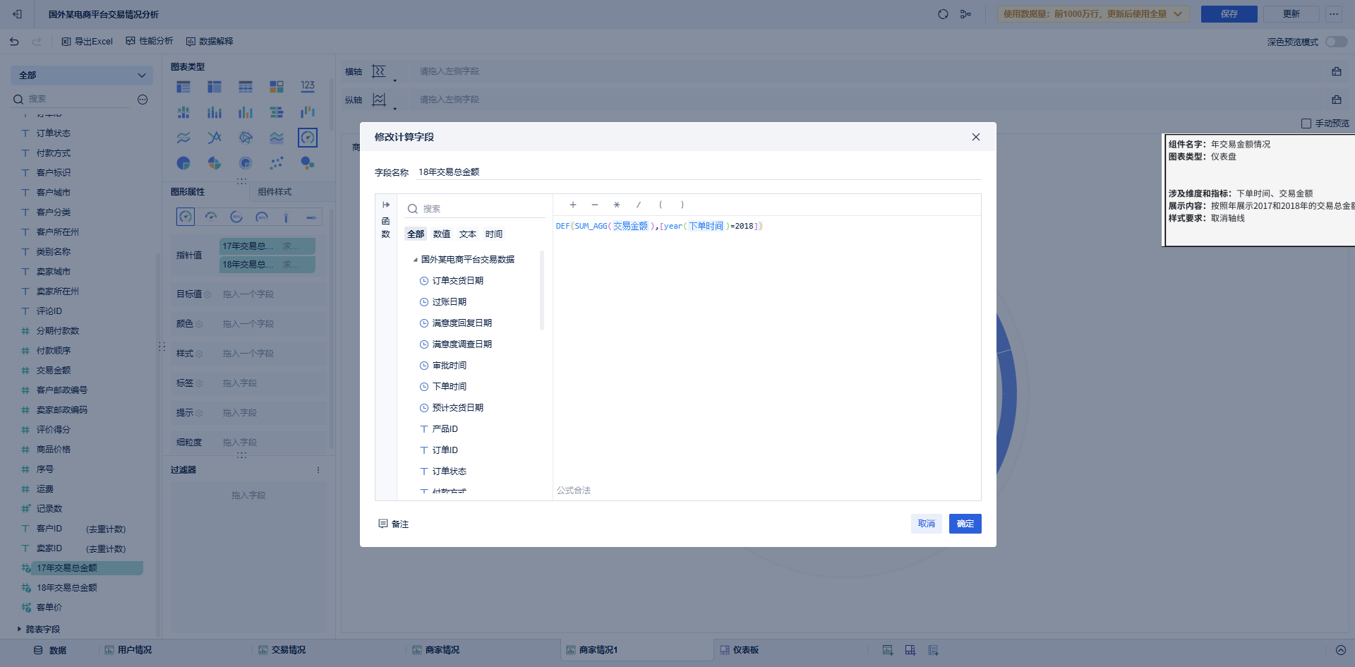The width and height of the screenshot is (1355, 667).
Task: Switch to the 仪表板 dashboard tab
Action: point(739,650)
